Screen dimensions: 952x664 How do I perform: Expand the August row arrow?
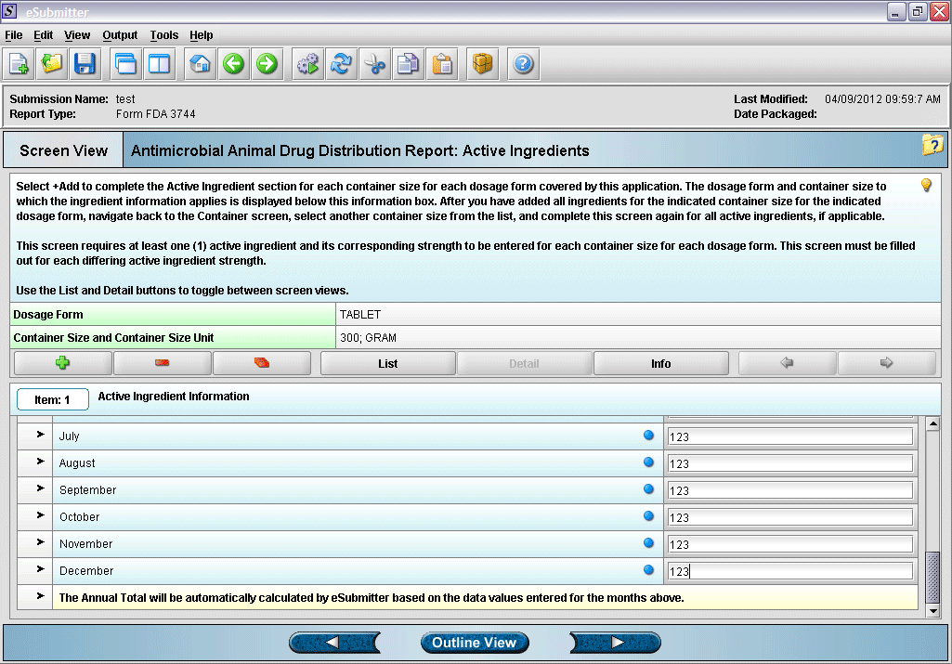pos(41,462)
